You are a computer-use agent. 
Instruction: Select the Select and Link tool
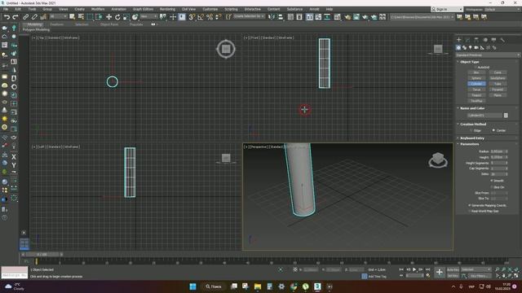(x=25, y=17)
